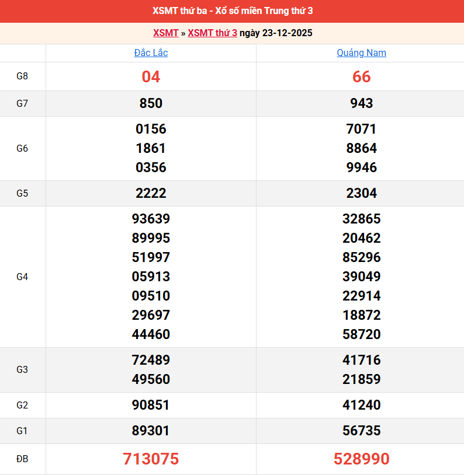Click Quảng Nam G2 number 41240
Screen dimensions: 464x475
(361, 405)
